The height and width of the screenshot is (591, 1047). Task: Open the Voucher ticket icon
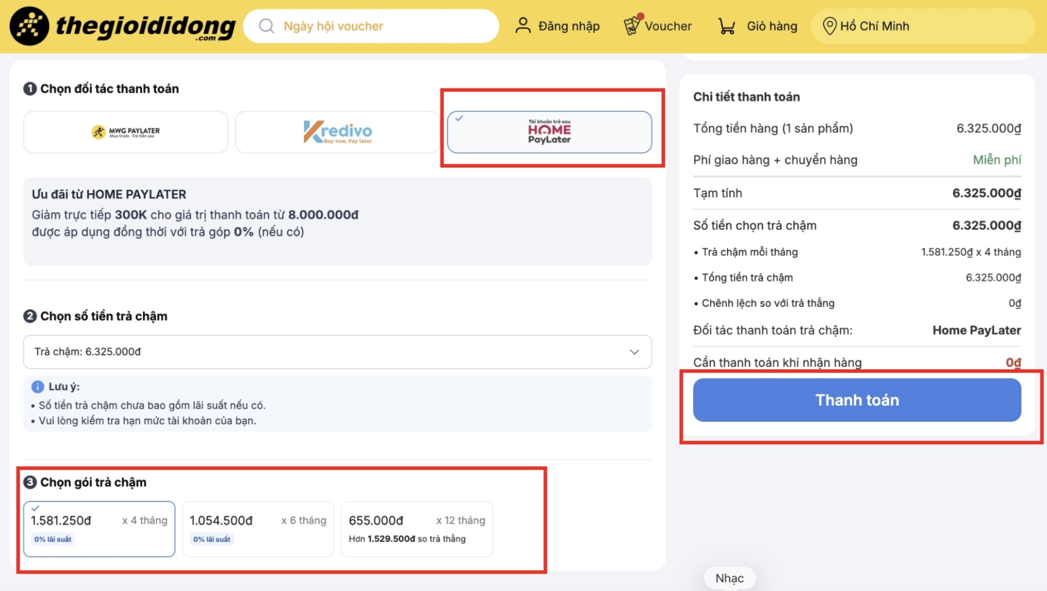point(631,25)
